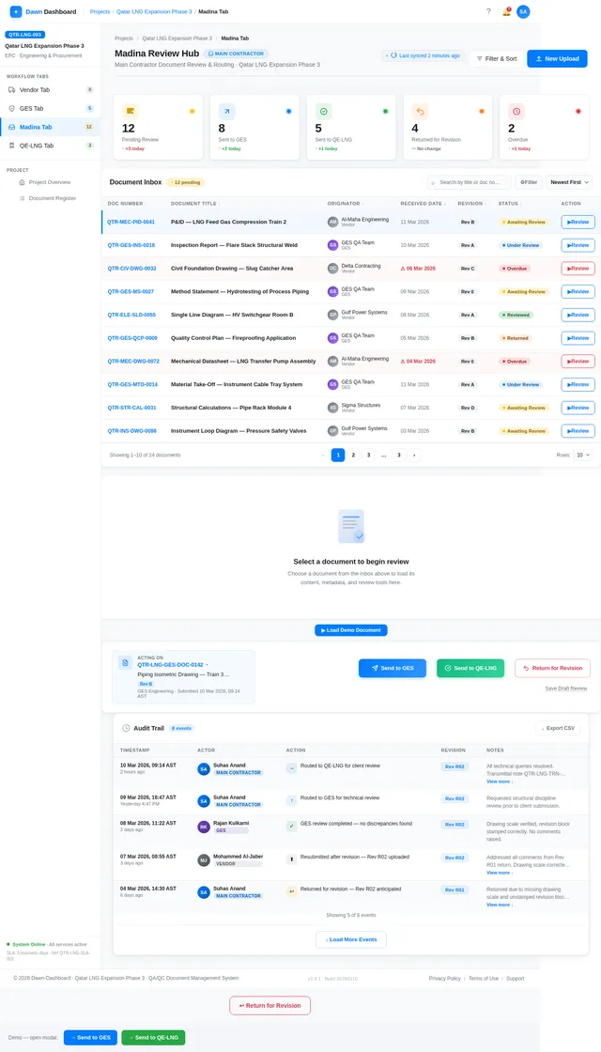Switch to the QE-LNG Tab in sidebar
This screenshot has height=1052, width=601.
(x=36, y=146)
